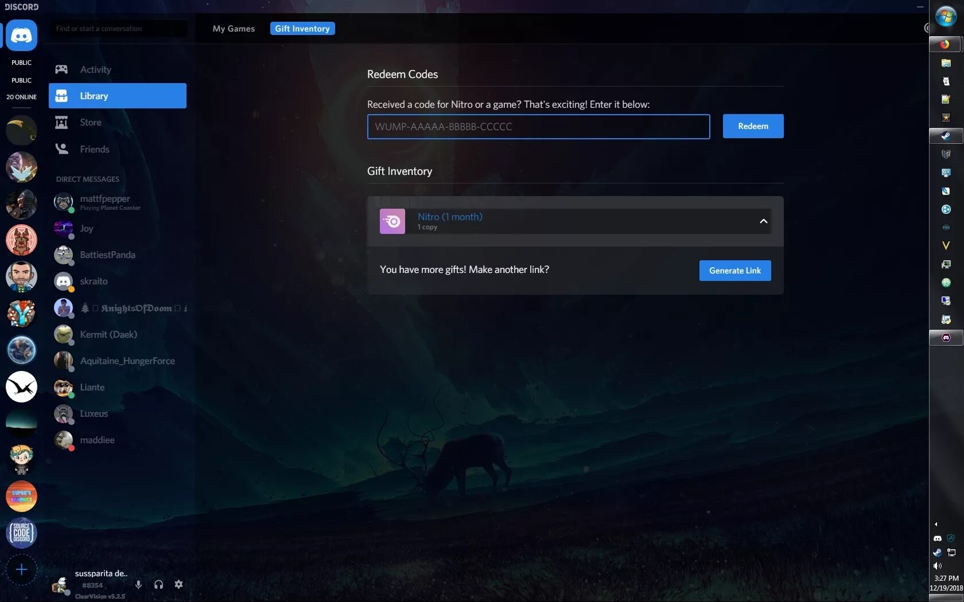Open Firefox from the taskbar
This screenshot has height=602, width=964.
(946, 44)
